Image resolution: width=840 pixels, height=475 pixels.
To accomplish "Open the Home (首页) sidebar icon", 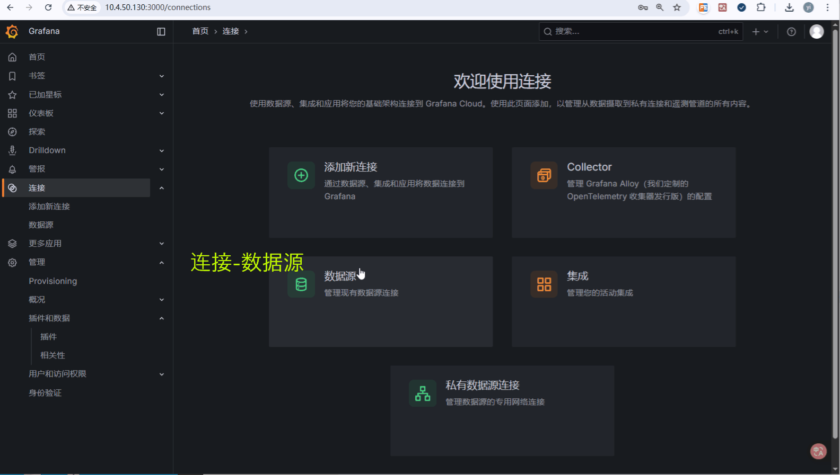I will point(12,57).
